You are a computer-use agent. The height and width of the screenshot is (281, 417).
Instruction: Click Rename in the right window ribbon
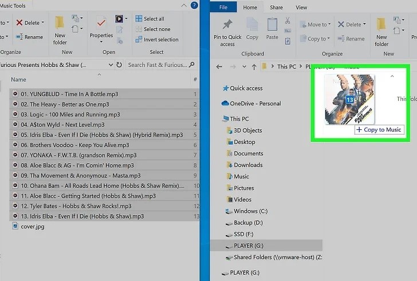351,39
